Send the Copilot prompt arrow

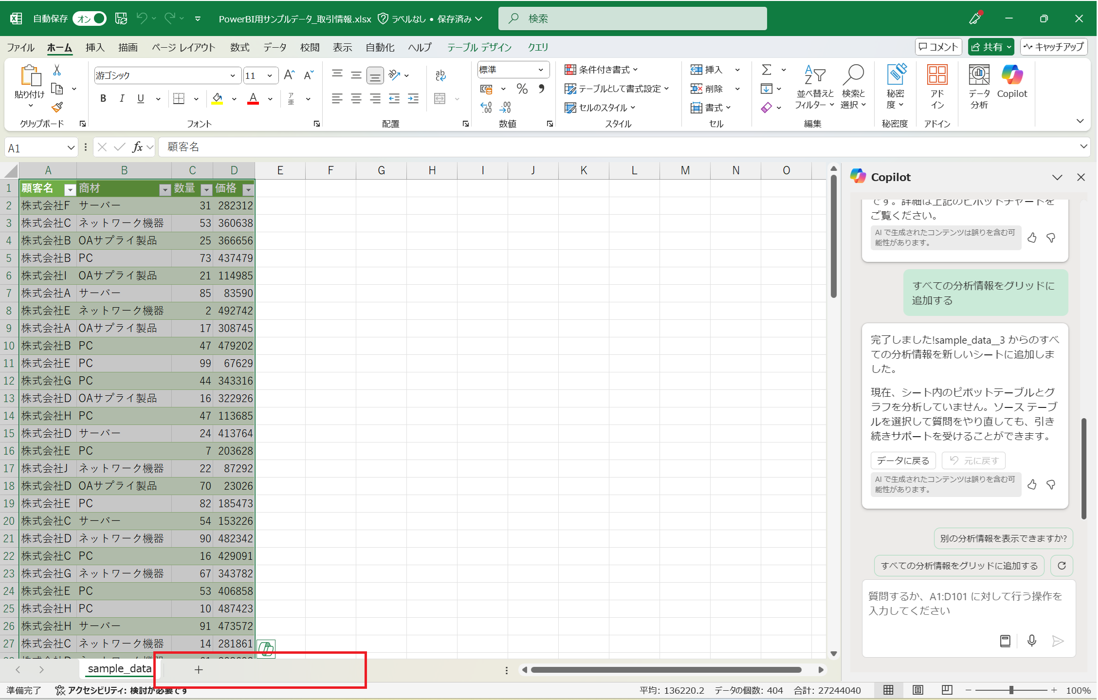point(1057,641)
